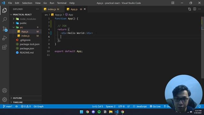204x115 pixels.
Task: Click src in the breadcrumb
Action: (x=46, y=15)
